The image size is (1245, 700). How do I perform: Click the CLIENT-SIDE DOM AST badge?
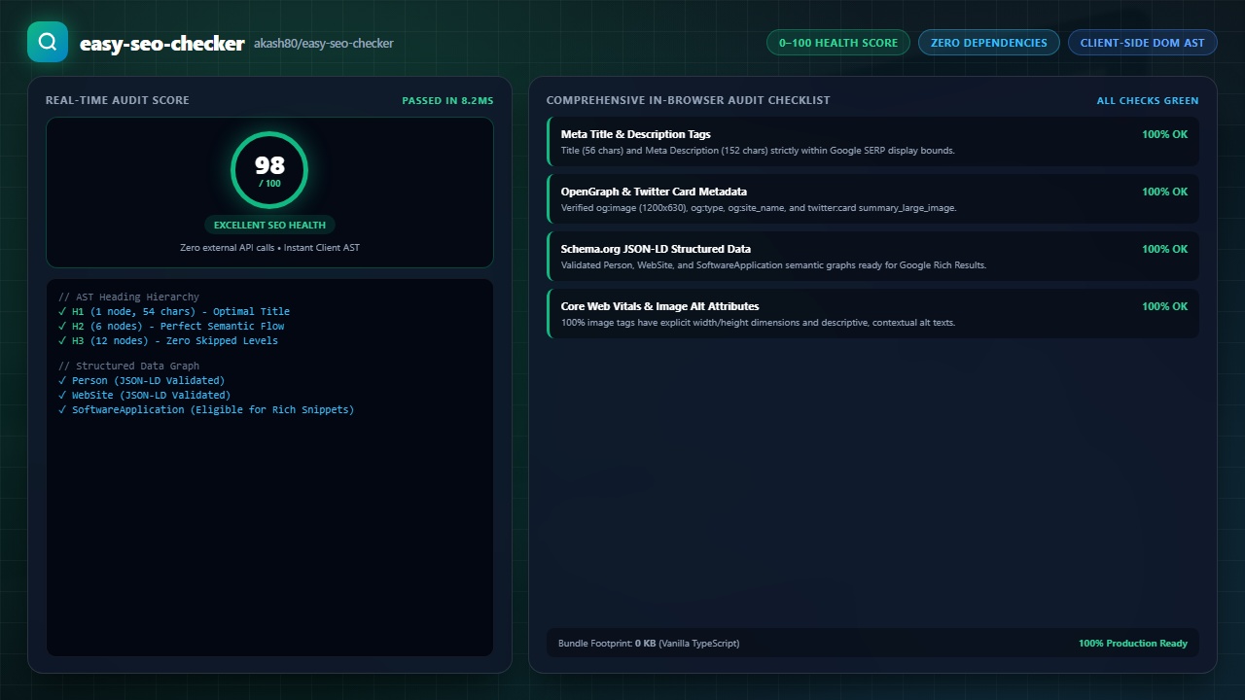click(1142, 43)
